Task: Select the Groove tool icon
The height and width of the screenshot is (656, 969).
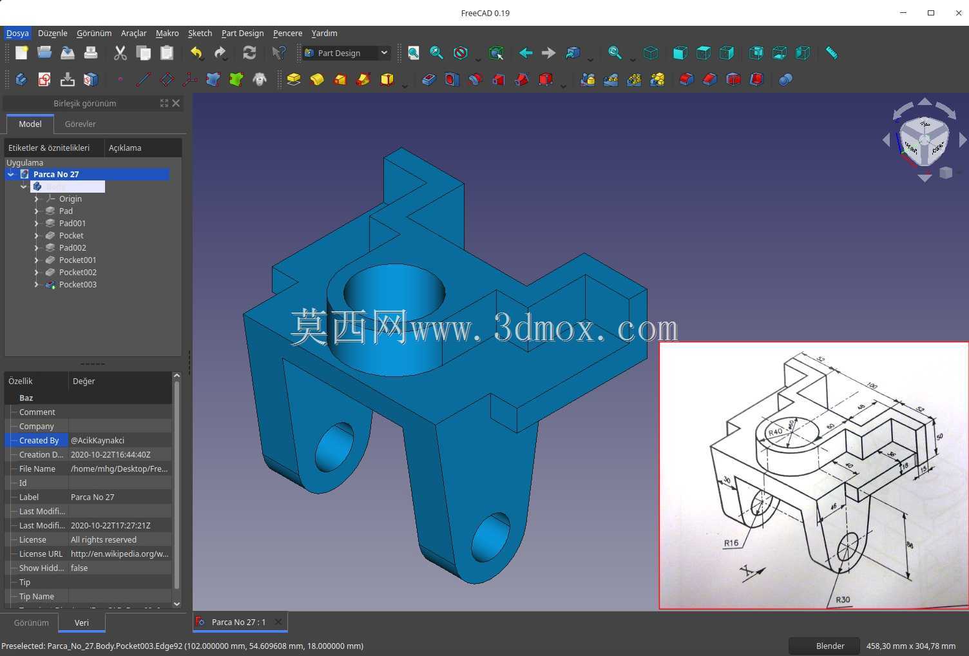Action: (475, 79)
